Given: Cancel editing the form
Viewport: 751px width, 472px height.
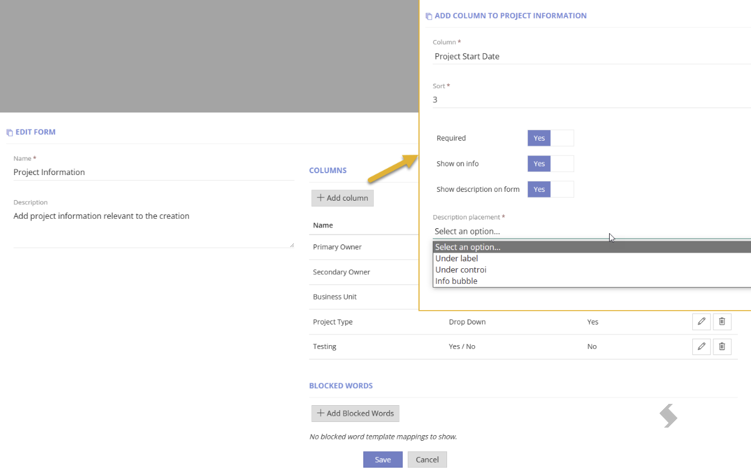Looking at the screenshot, I should (427, 459).
